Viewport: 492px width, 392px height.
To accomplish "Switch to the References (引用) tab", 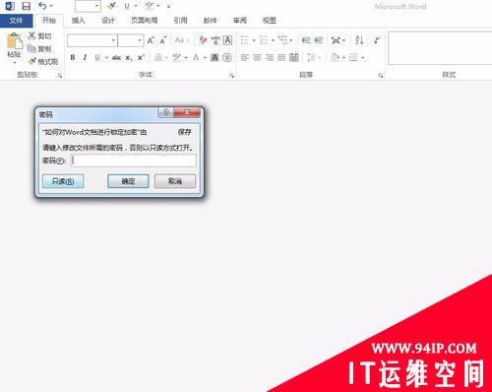I will (180, 21).
